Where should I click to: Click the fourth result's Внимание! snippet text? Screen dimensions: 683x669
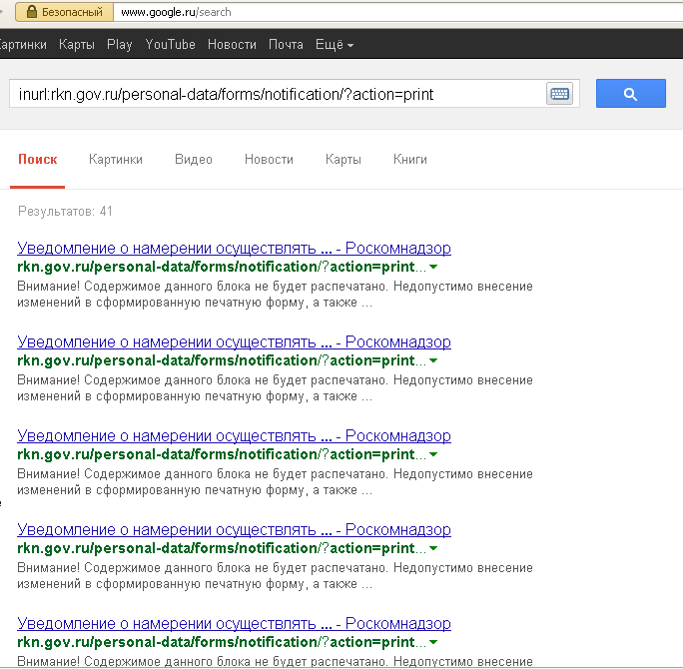point(275,576)
